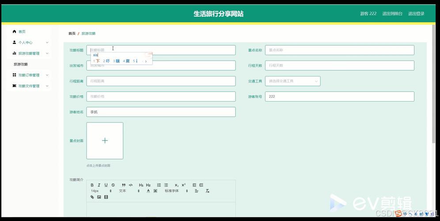Insert a code block in the editor
This screenshot has width=440, height=221.
[131, 185]
